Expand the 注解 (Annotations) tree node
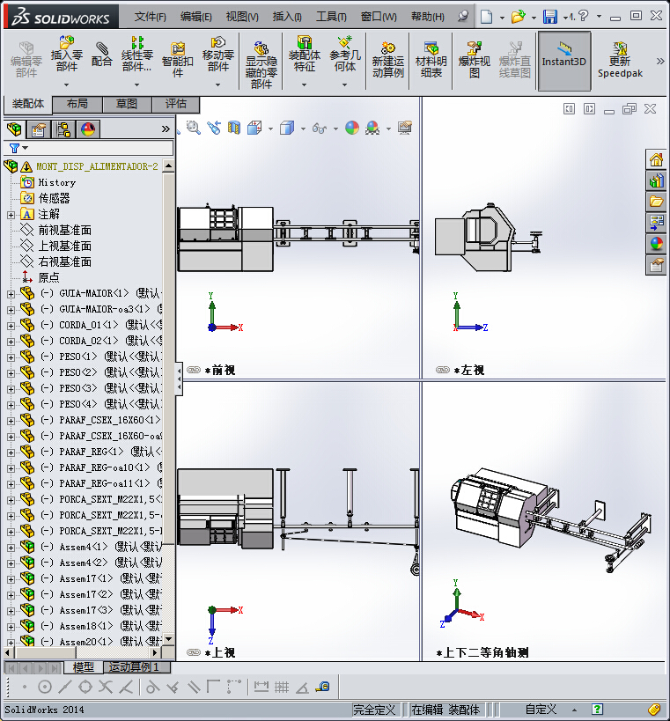Screen dimensions: 670x721 click(11, 215)
